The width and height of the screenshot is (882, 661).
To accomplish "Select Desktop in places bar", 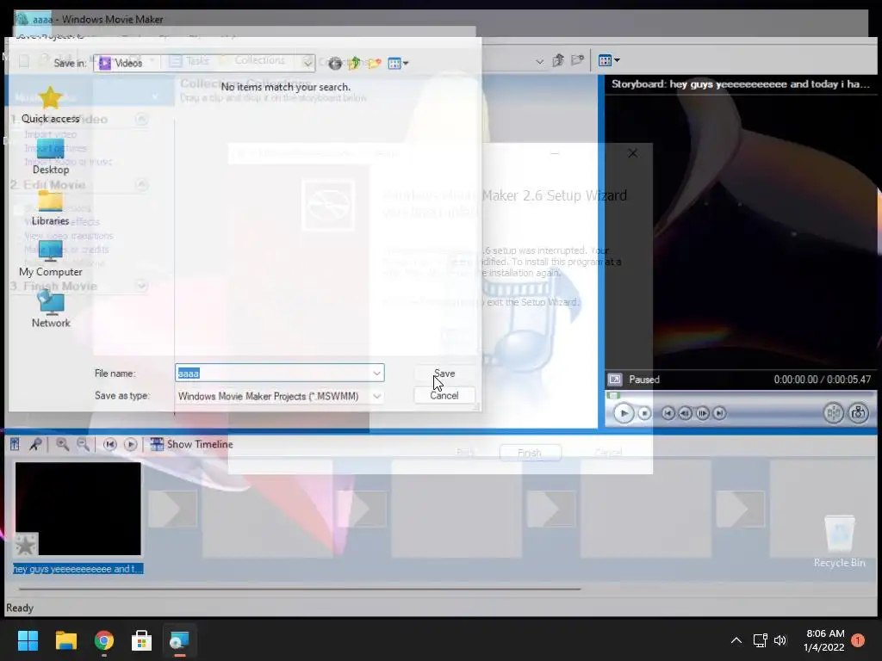I will coord(50,157).
